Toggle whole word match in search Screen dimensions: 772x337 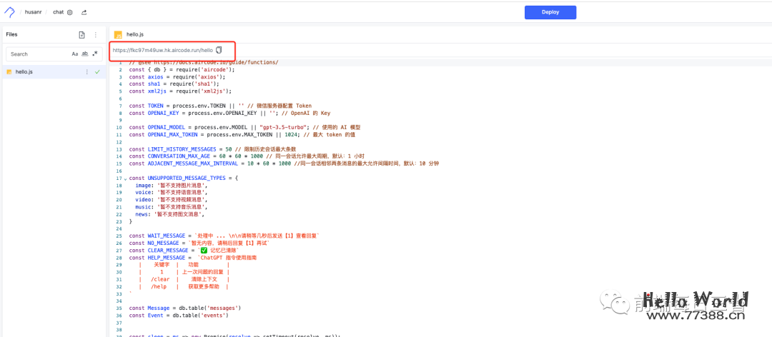click(x=84, y=54)
